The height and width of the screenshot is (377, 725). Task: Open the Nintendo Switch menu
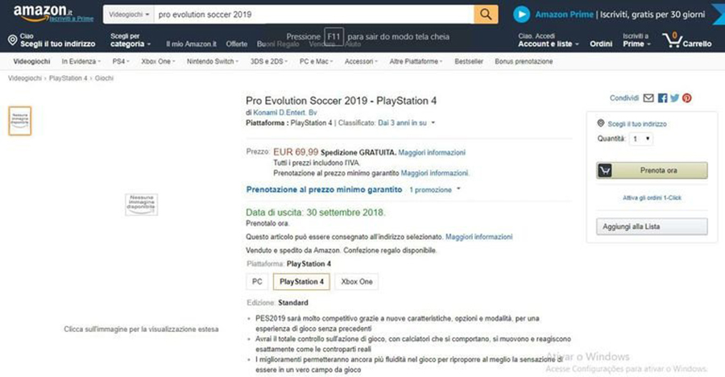(x=212, y=61)
